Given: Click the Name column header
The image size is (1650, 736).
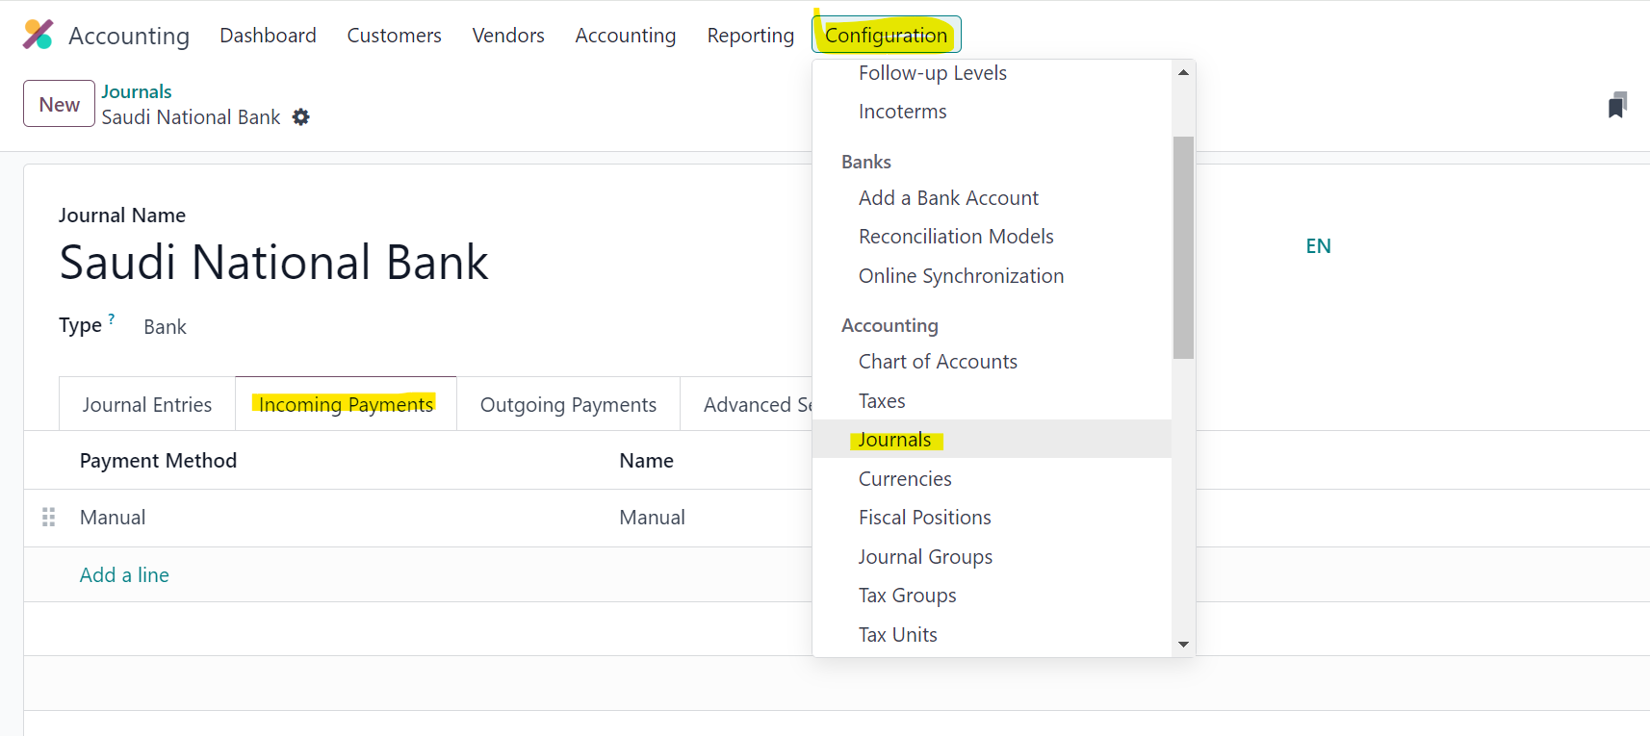Looking at the screenshot, I should (646, 461).
